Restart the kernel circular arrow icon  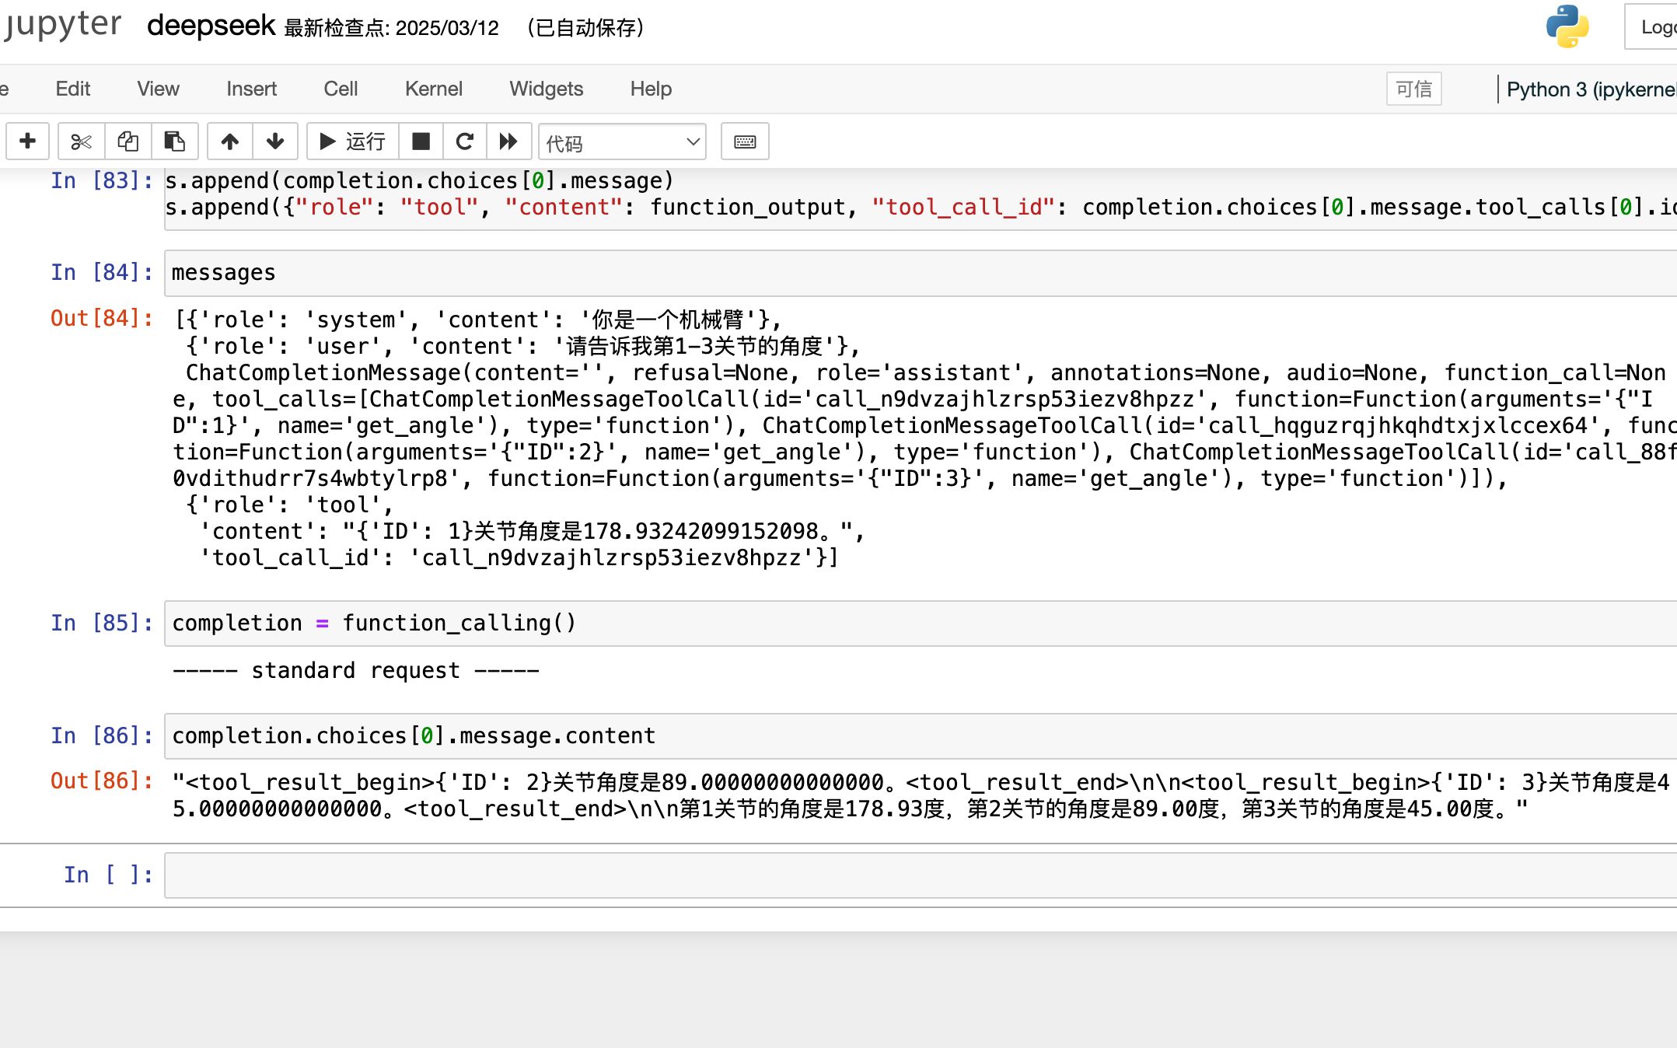[x=465, y=141]
